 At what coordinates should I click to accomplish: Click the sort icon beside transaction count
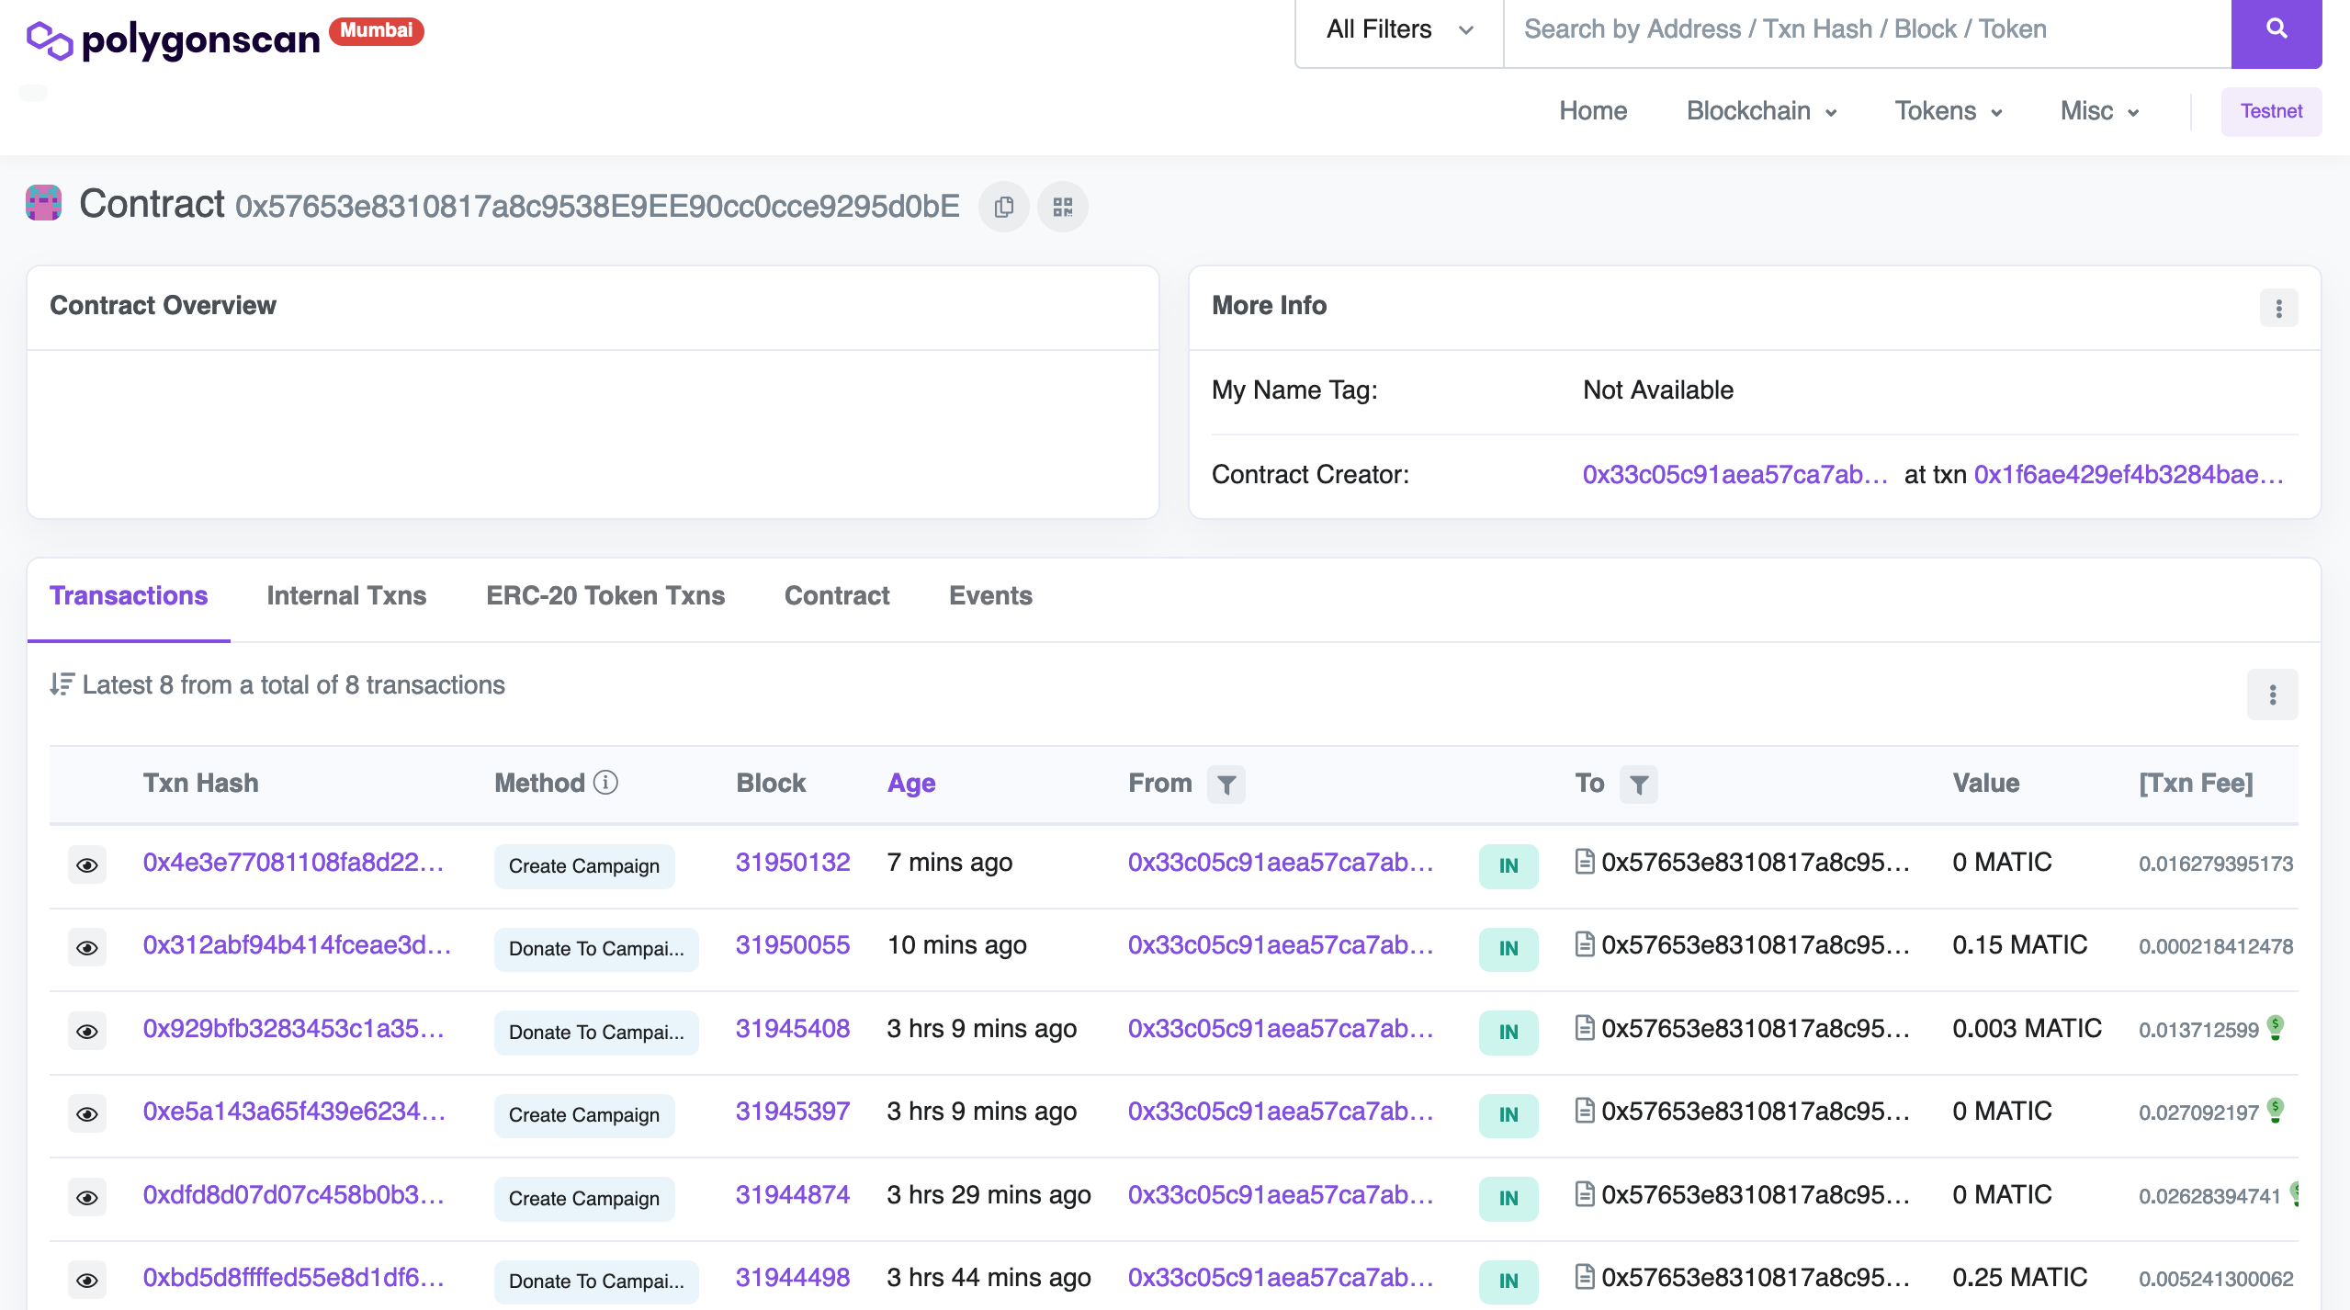point(61,683)
